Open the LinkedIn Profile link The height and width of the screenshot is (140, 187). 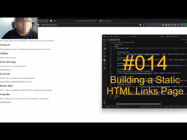tap(5, 102)
